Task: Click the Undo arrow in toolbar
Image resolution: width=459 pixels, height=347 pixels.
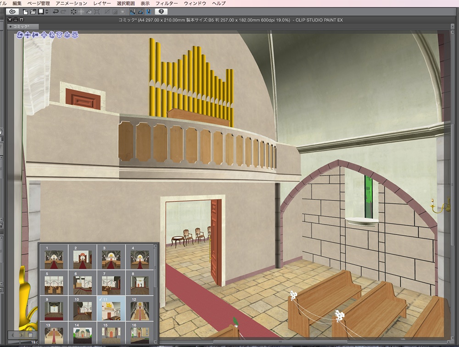Action: (56, 11)
